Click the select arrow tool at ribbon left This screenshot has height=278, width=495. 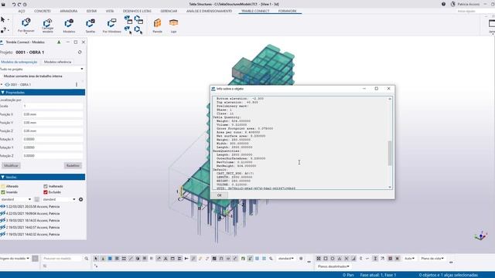tap(3, 19)
